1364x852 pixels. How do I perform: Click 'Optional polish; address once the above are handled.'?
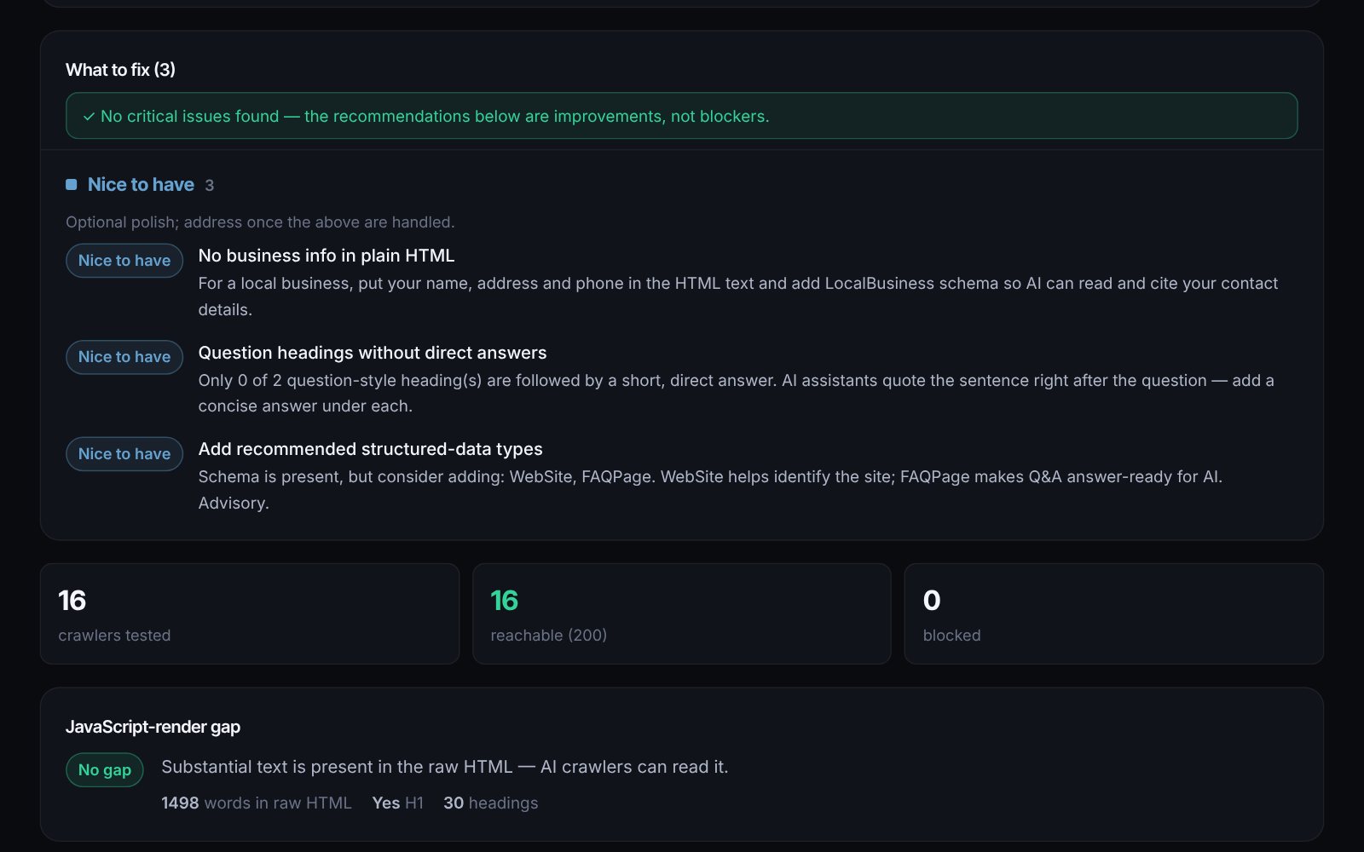260,222
